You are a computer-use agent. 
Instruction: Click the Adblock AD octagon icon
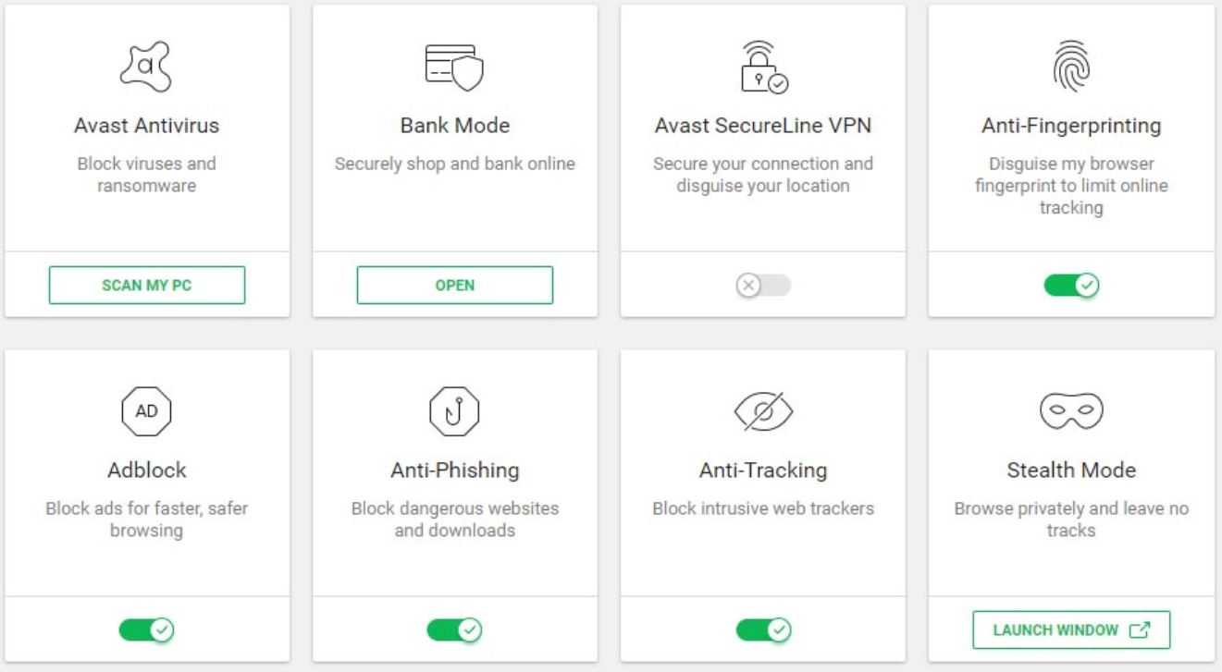(146, 411)
